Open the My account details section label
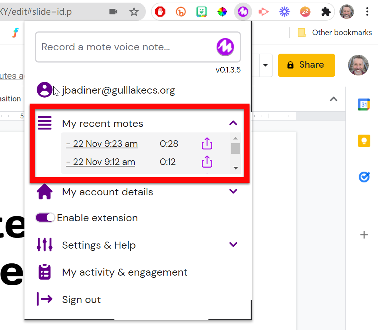The width and height of the screenshot is (378, 330). tap(107, 192)
